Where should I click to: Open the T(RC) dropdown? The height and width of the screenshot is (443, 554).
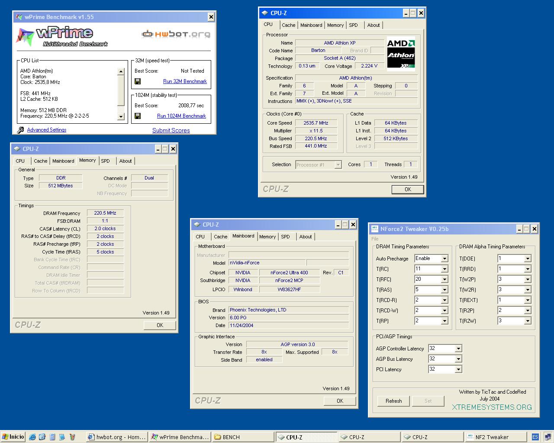pyautogui.click(x=444, y=269)
